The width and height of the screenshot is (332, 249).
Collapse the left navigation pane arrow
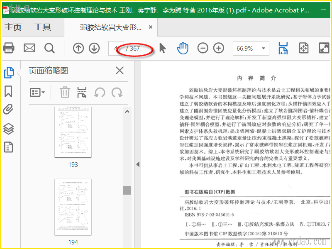click(138, 164)
